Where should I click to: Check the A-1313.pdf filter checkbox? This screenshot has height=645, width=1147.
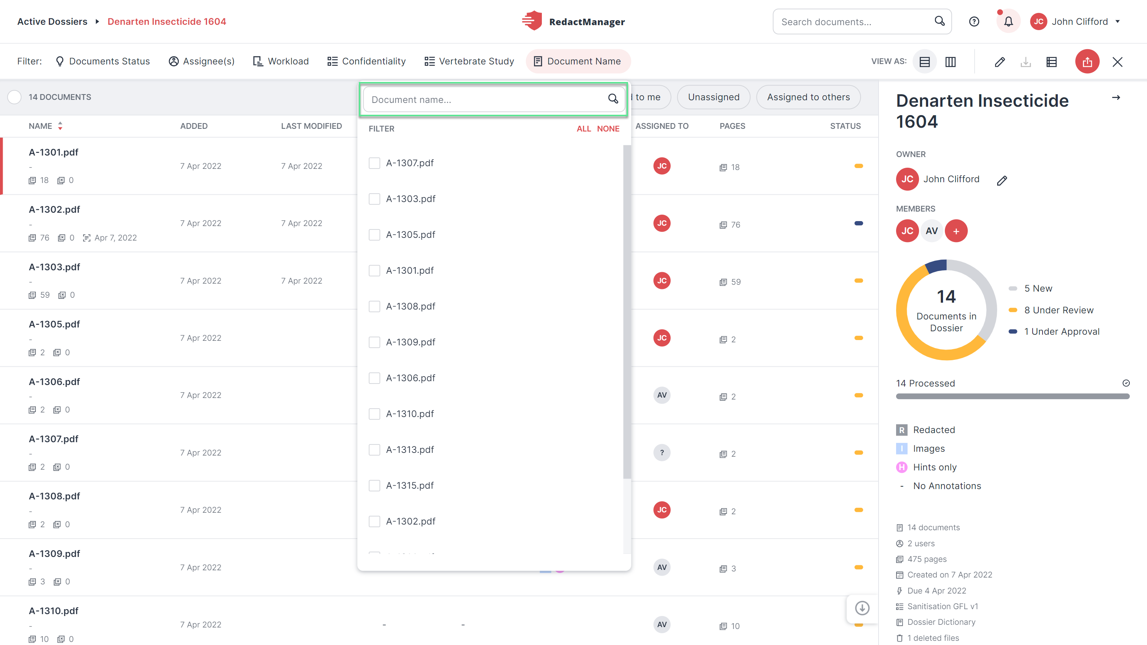click(x=374, y=449)
